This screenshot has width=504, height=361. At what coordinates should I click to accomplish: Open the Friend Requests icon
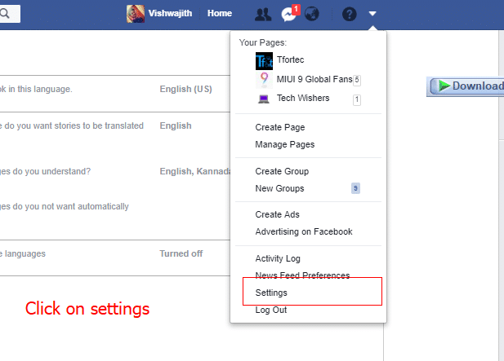[x=262, y=14]
